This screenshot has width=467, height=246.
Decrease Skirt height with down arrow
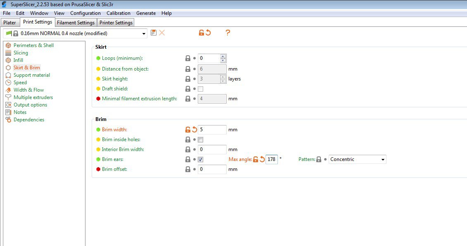(223, 81)
